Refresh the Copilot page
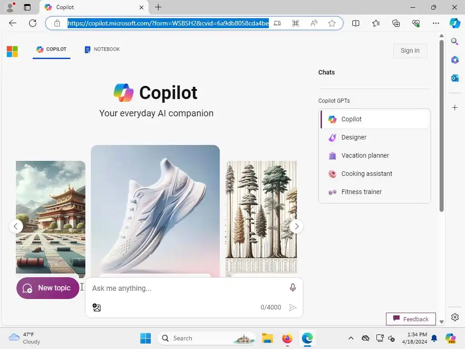This screenshot has width=465, height=349. [x=33, y=23]
